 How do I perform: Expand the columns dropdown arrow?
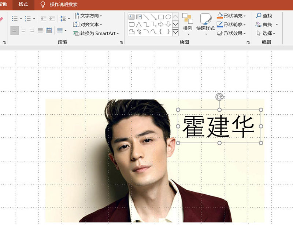pyautogui.click(x=66, y=30)
